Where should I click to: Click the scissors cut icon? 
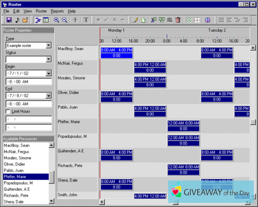[154, 20]
